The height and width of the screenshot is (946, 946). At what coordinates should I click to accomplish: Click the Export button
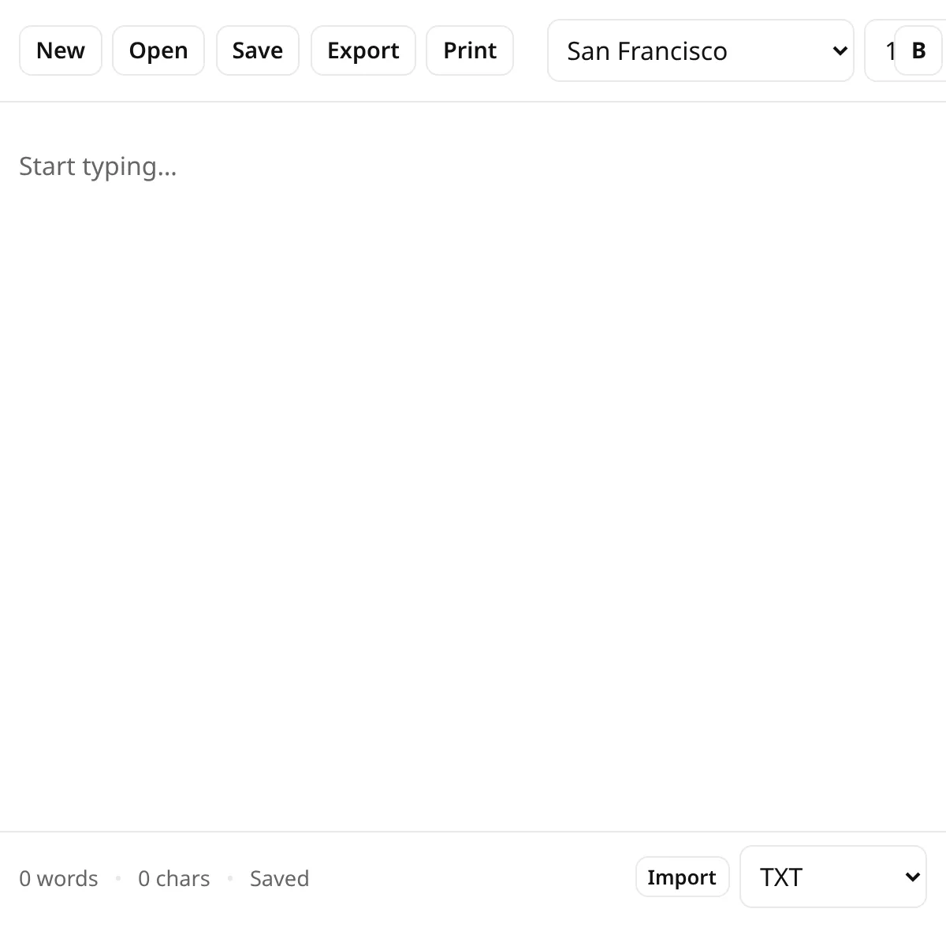[x=363, y=50]
